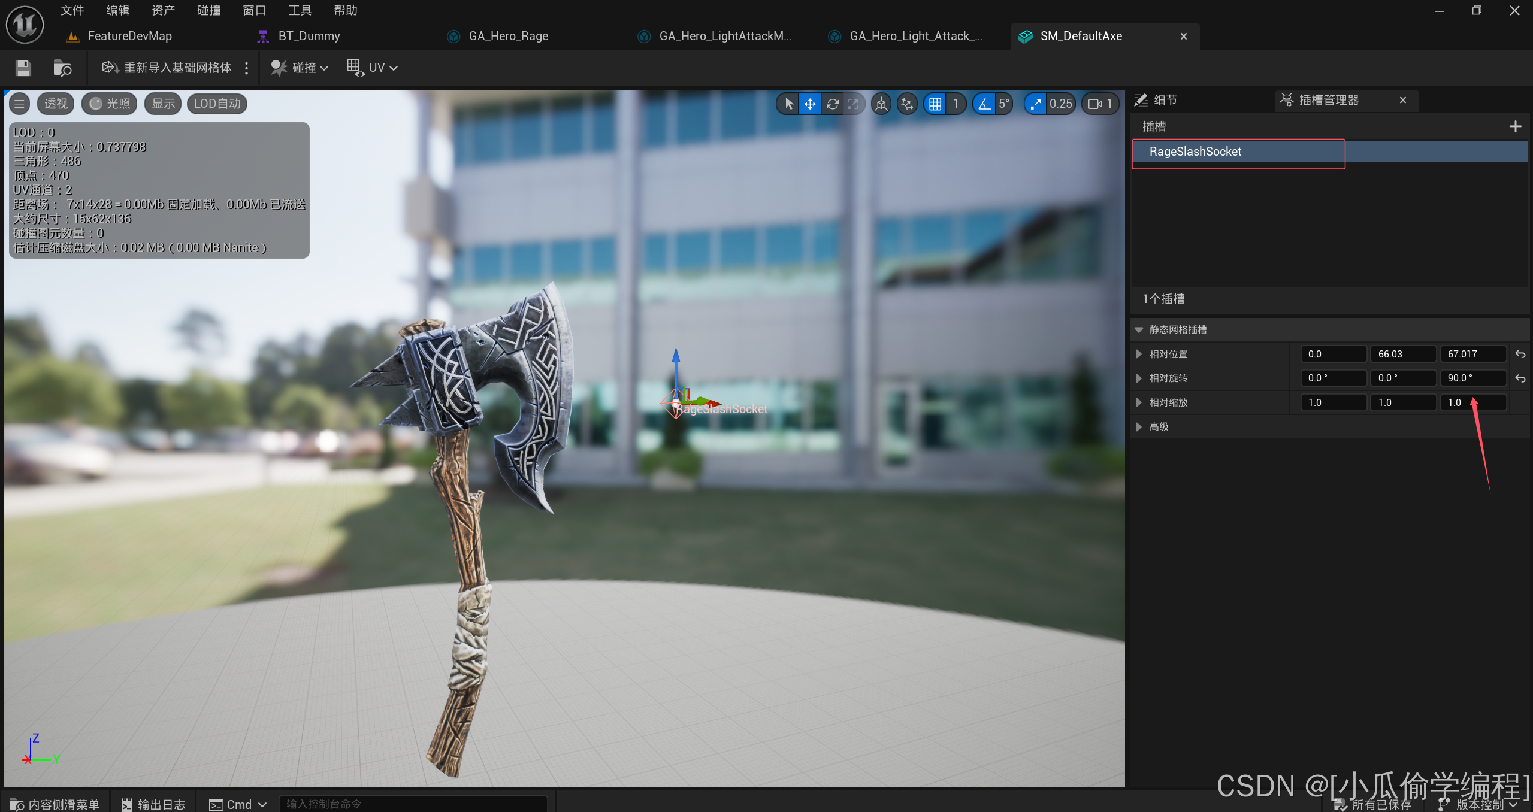
Task: Open the 工具 menu
Action: [300, 10]
